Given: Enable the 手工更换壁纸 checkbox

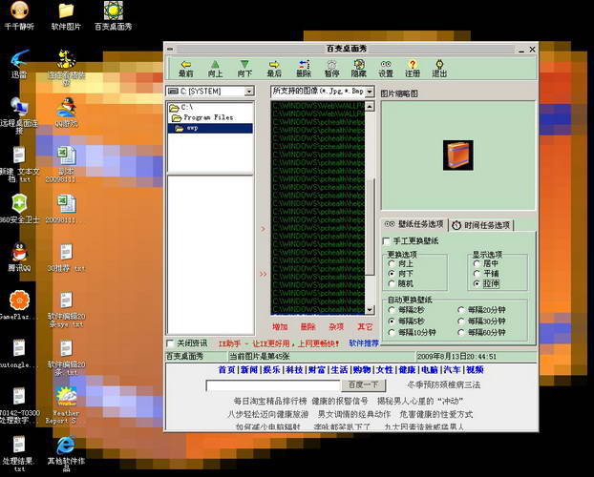Looking at the screenshot, I should [387, 241].
